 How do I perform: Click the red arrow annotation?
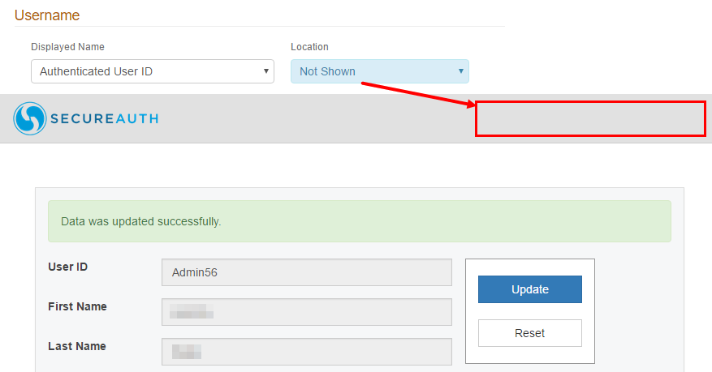tap(416, 93)
